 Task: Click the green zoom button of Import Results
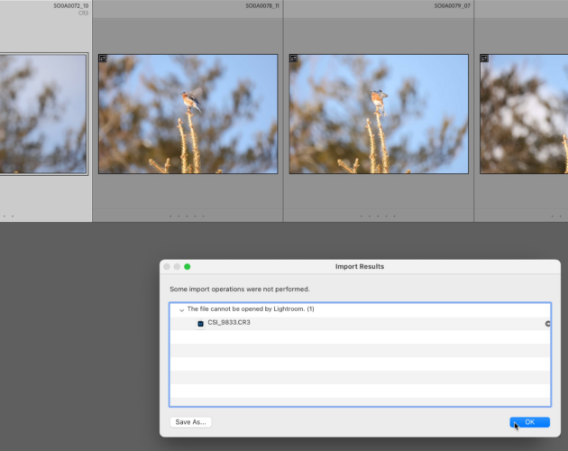[x=188, y=267]
